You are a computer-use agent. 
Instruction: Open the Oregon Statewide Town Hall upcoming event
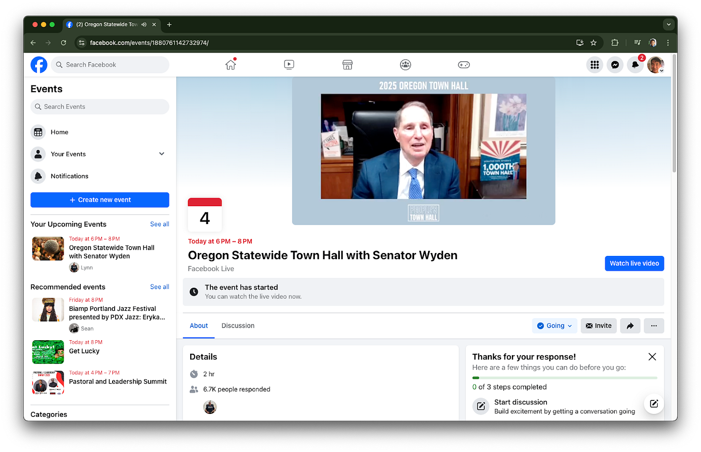pos(100,253)
